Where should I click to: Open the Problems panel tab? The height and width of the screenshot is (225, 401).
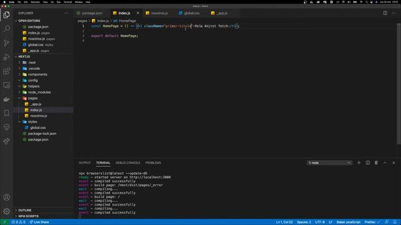[153, 162]
